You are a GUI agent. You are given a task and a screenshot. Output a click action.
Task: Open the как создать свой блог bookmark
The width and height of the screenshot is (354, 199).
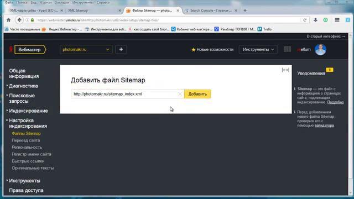[149, 29]
